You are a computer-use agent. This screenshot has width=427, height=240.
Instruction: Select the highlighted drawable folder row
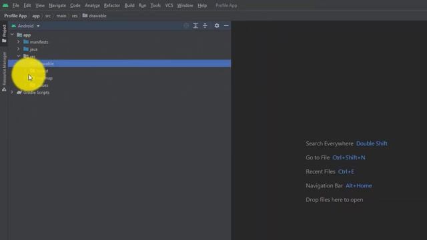pyautogui.click(x=119, y=63)
